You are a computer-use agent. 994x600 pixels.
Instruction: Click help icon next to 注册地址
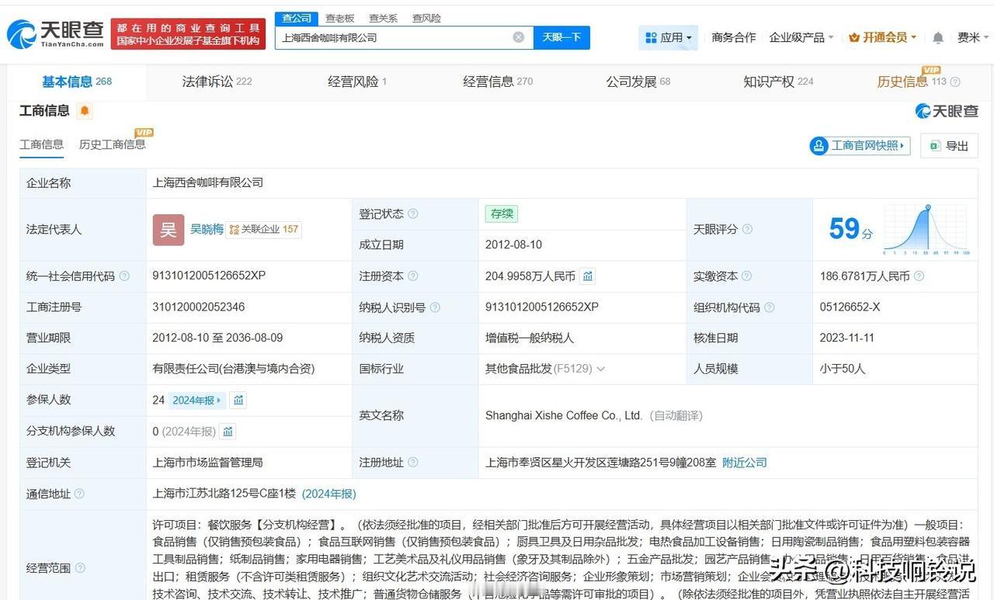[x=413, y=462]
